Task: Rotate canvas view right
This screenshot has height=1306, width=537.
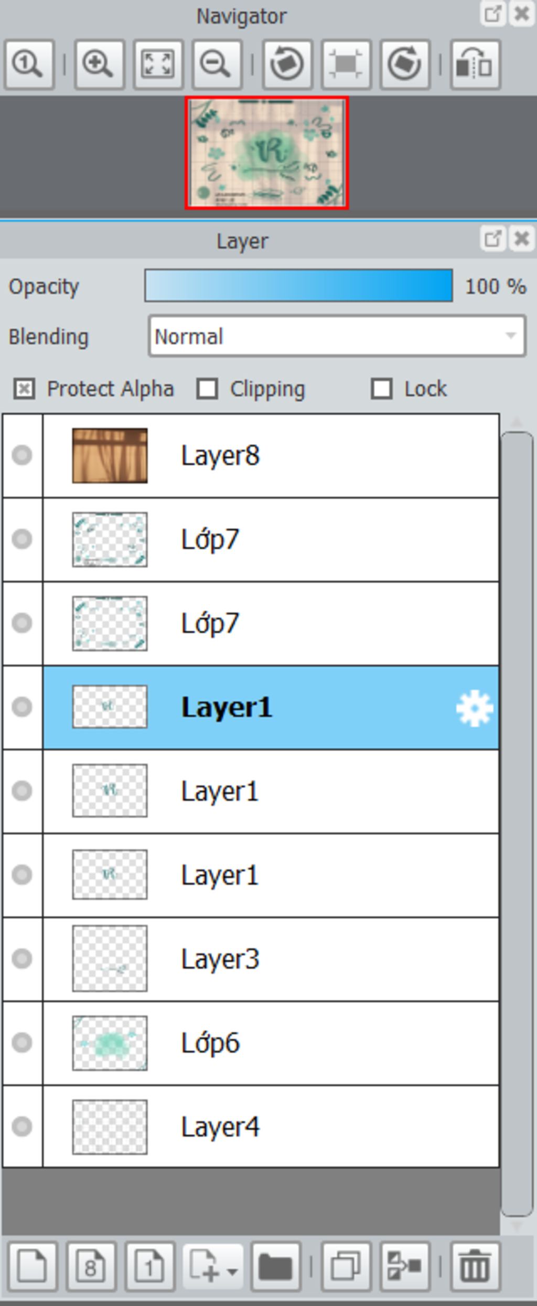Action: pos(404,65)
